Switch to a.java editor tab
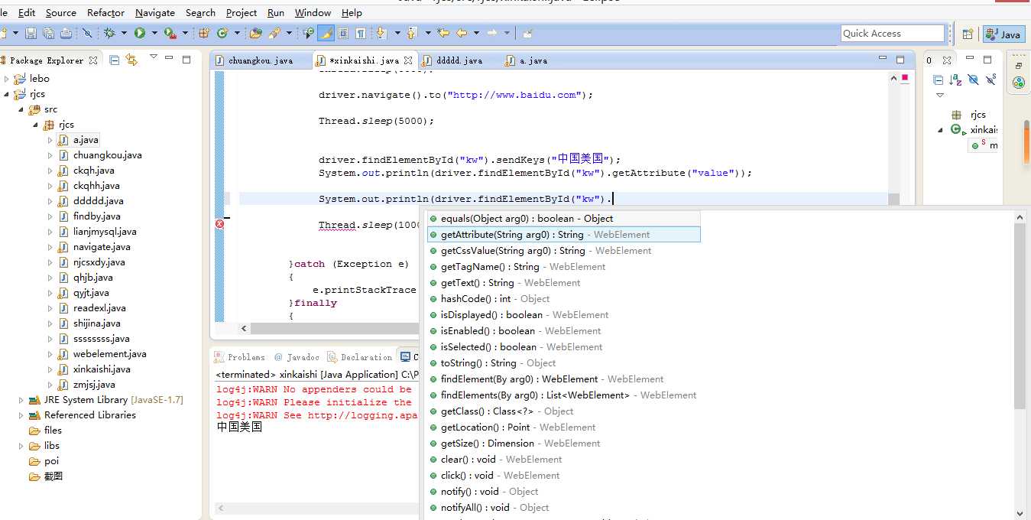Viewport: 1031px width, 520px height. coord(527,60)
